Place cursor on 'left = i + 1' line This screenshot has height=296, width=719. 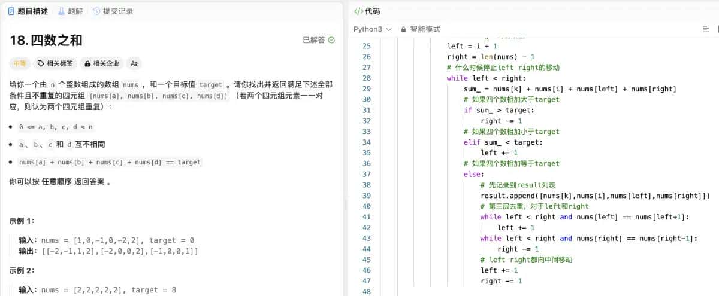point(472,46)
